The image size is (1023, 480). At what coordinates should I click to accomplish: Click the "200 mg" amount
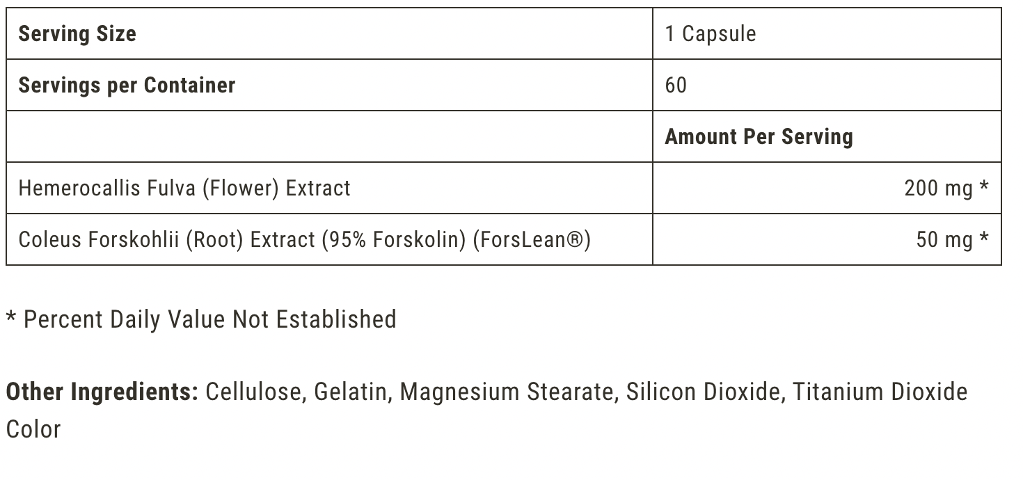click(x=938, y=188)
